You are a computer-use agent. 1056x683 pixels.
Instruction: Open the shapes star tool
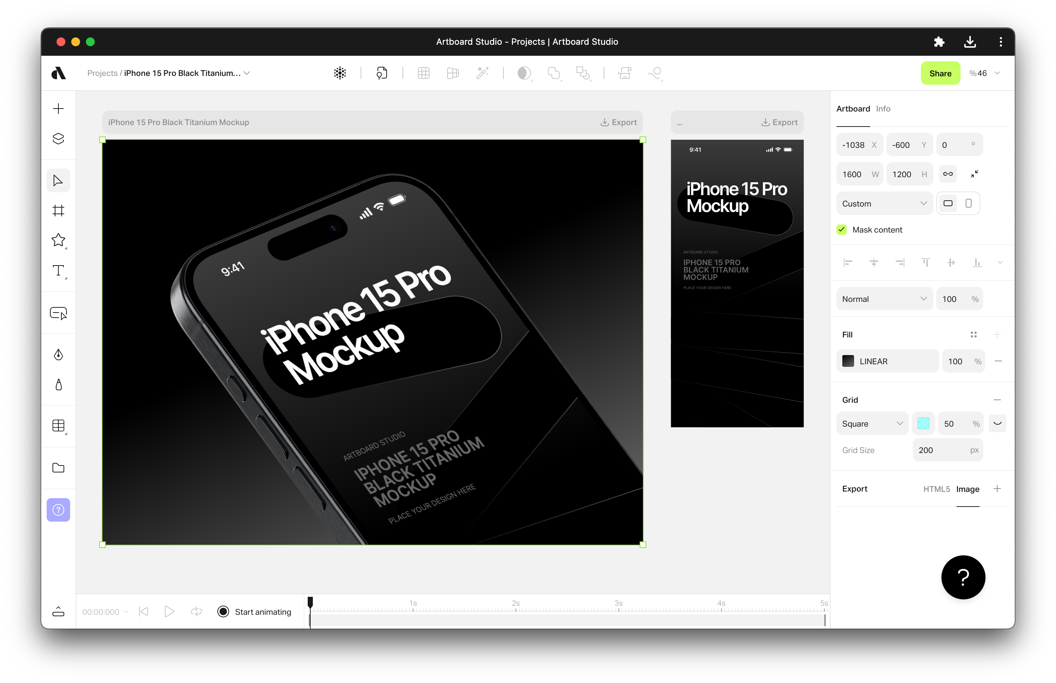tap(58, 240)
